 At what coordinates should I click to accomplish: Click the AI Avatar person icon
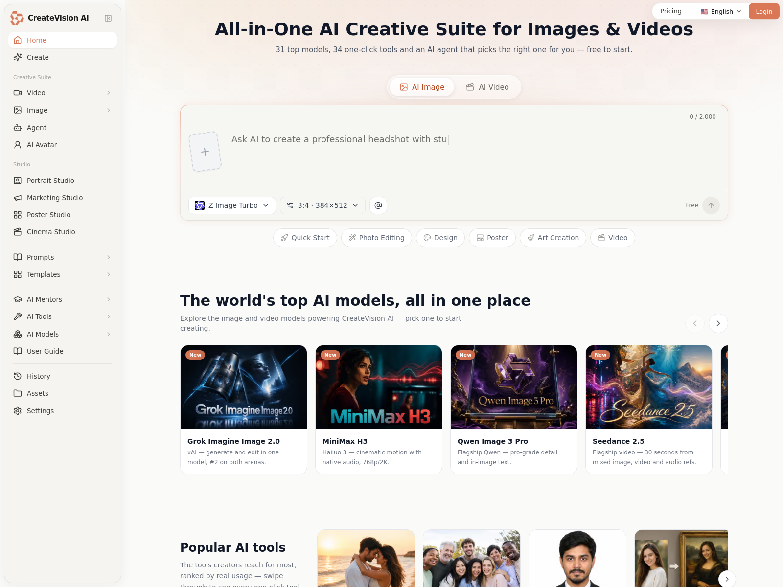coord(18,145)
